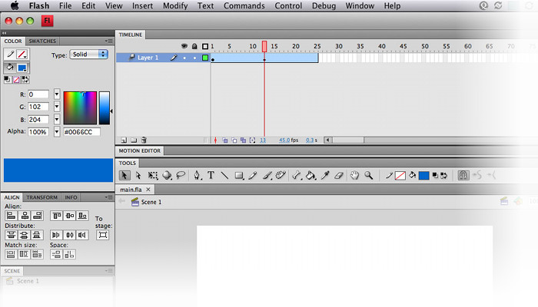Select the Hand tool
This screenshot has width=538, height=307.
point(354,176)
